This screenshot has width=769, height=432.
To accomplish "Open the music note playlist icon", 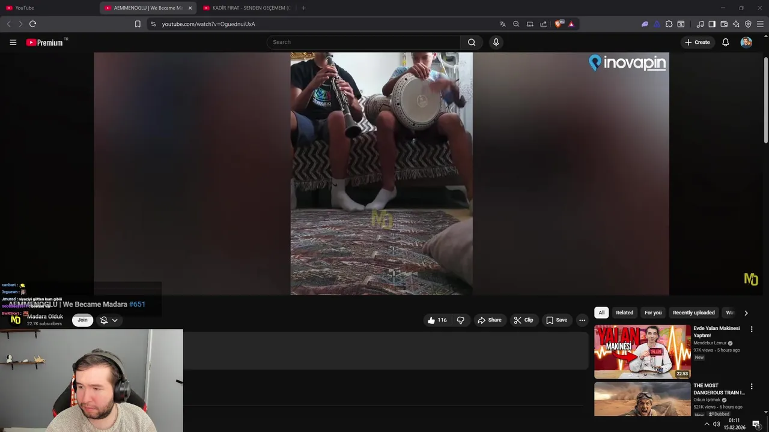I will pyautogui.click(x=700, y=24).
